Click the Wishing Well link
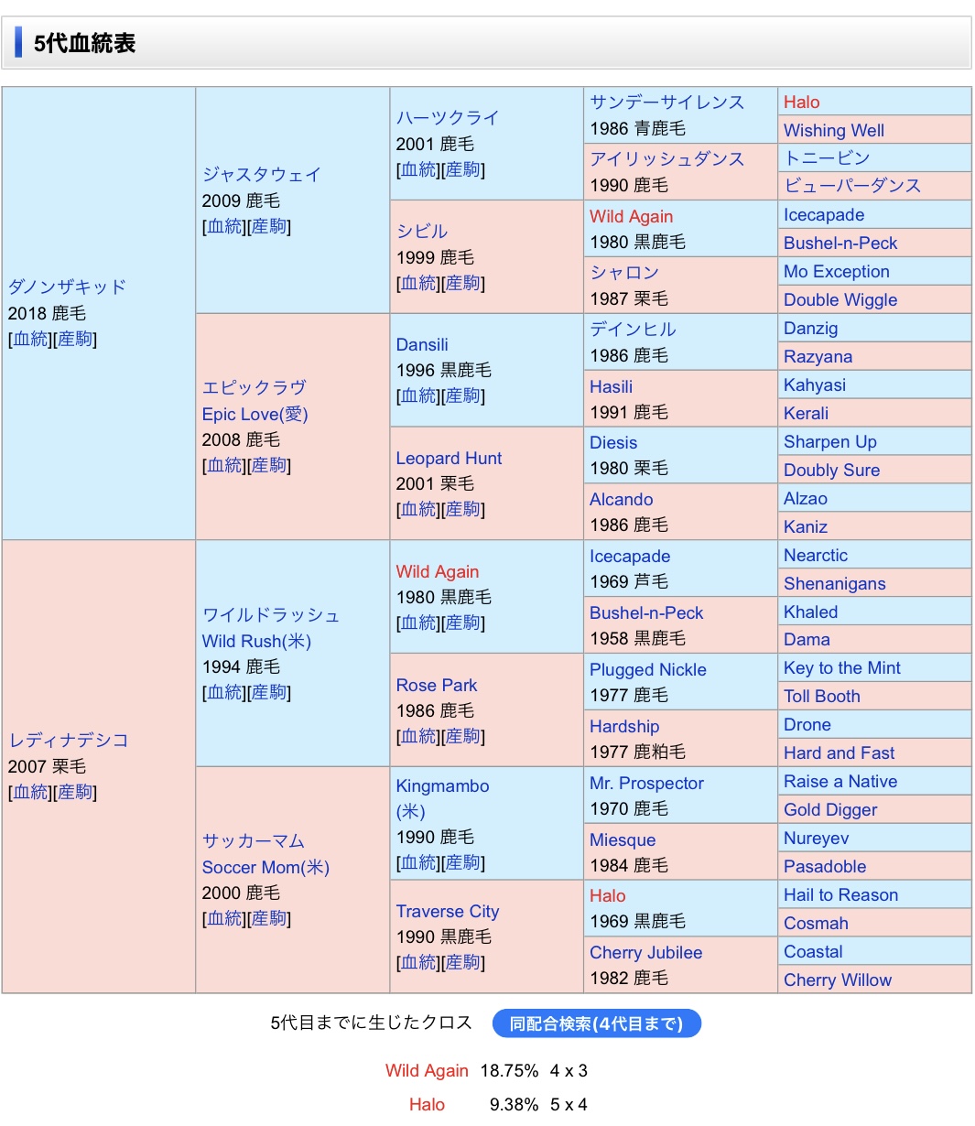The image size is (975, 1126). [x=833, y=130]
